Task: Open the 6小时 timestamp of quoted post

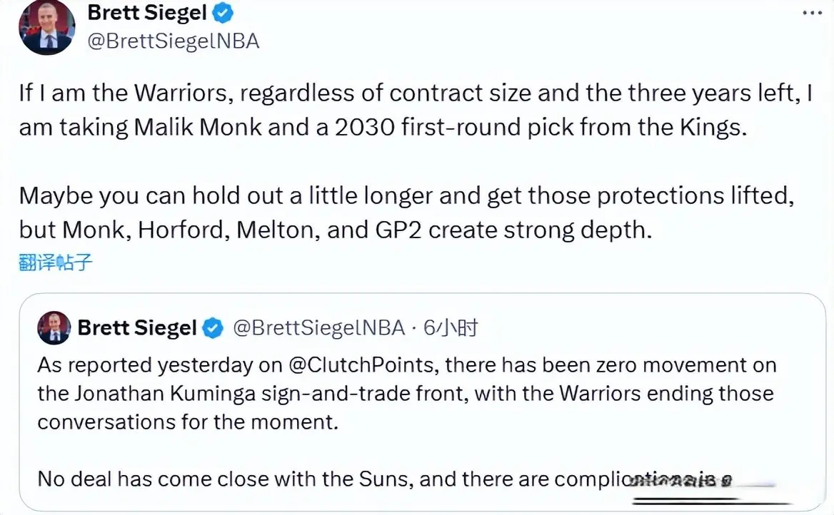Action: (x=450, y=328)
